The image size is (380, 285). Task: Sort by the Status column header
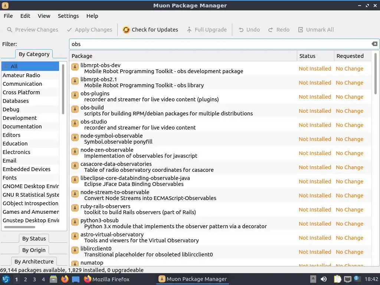click(x=315, y=56)
